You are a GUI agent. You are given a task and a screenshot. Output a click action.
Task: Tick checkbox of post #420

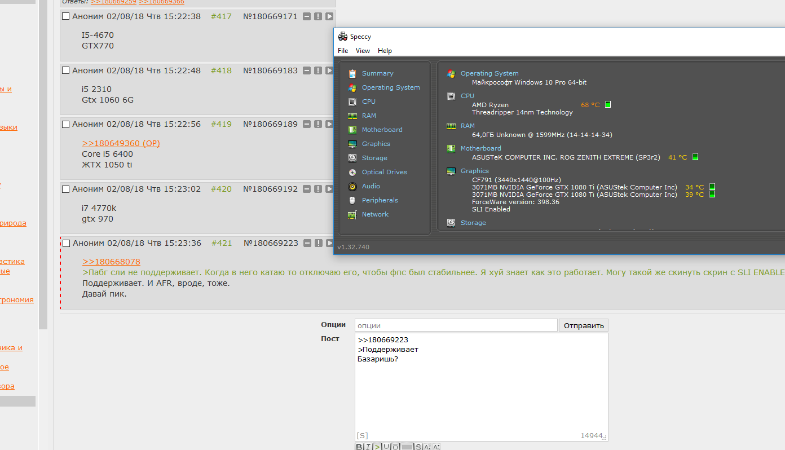(65, 189)
